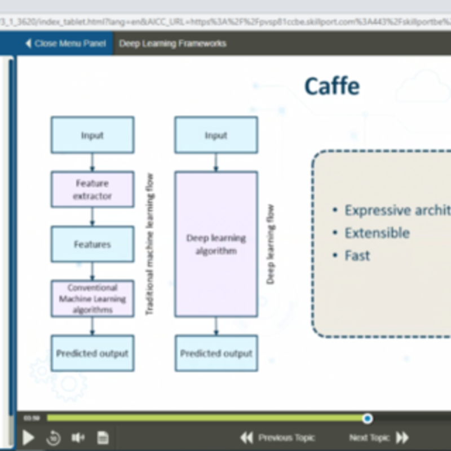Open the transcript notes icon

(x=103, y=438)
